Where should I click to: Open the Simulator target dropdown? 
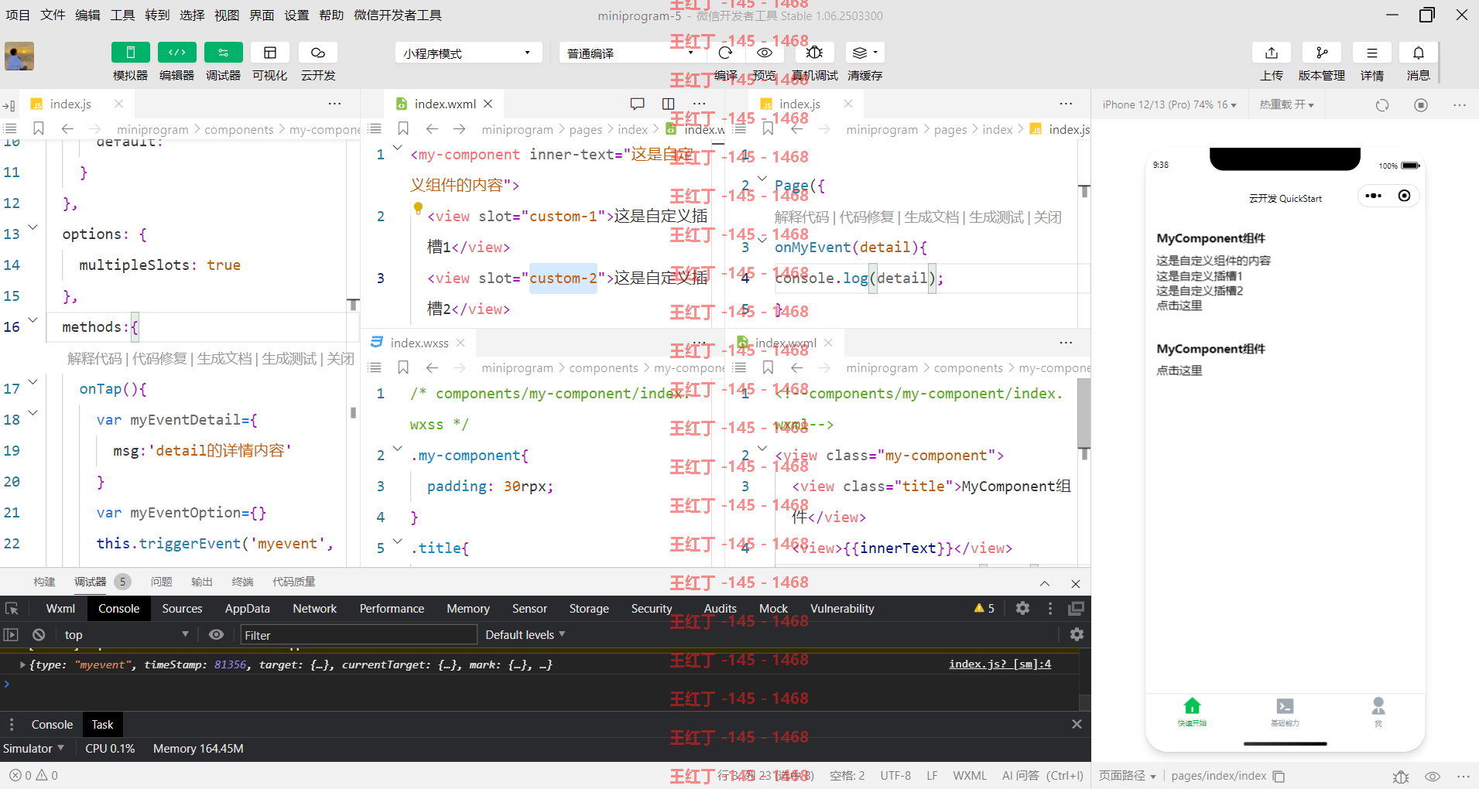(33, 749)
